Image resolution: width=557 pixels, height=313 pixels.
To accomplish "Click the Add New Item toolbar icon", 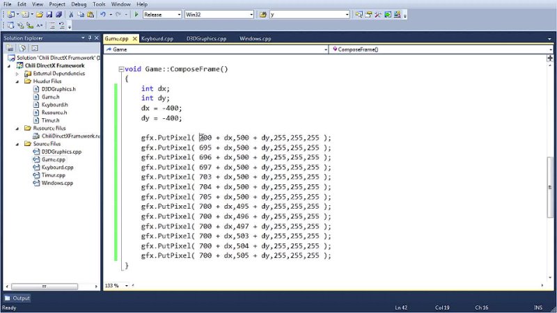I will point(25,15).
